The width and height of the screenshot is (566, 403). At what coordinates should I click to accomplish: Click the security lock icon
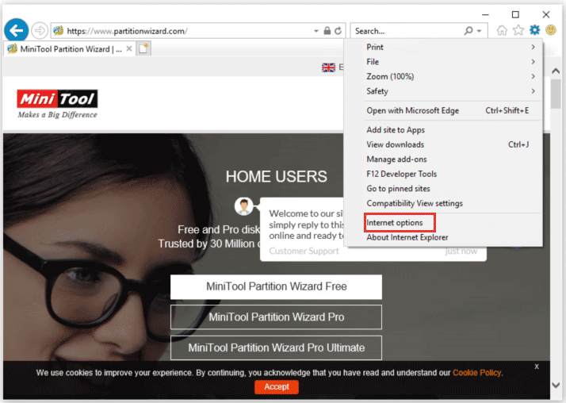click(x=327, y=31)
